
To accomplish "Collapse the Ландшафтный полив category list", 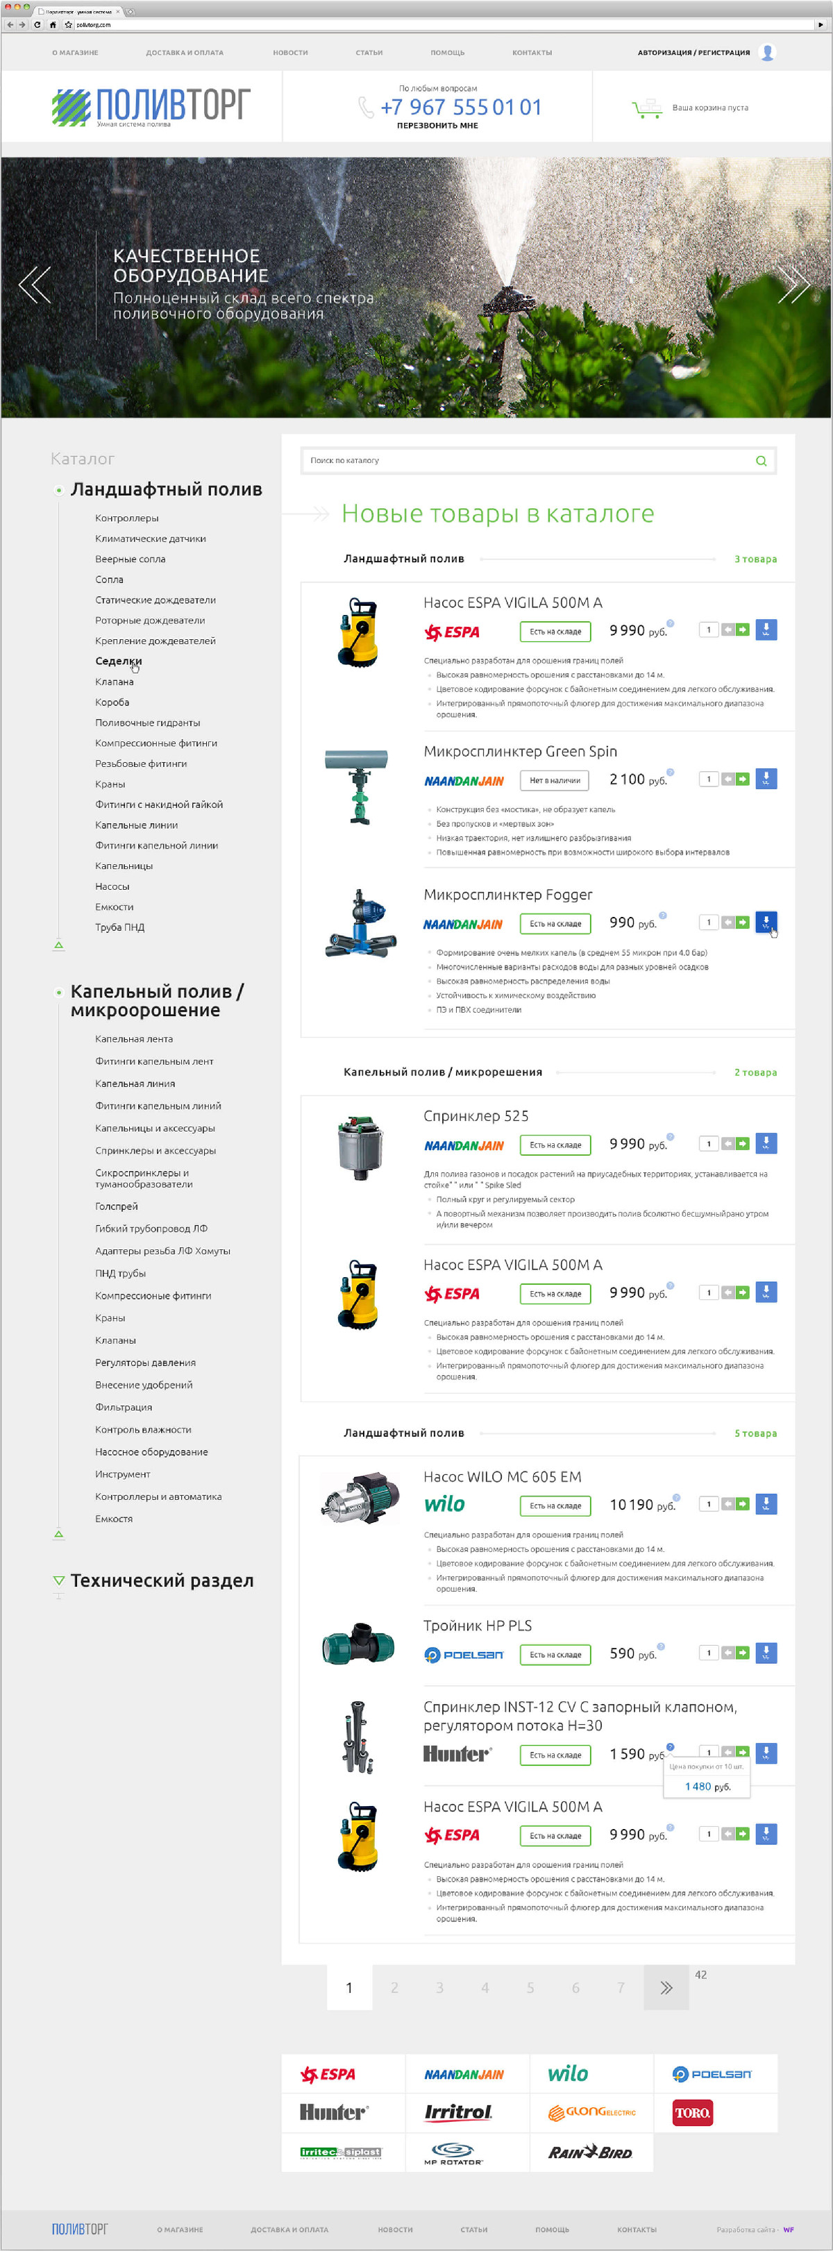I will (x=58, y=945).
